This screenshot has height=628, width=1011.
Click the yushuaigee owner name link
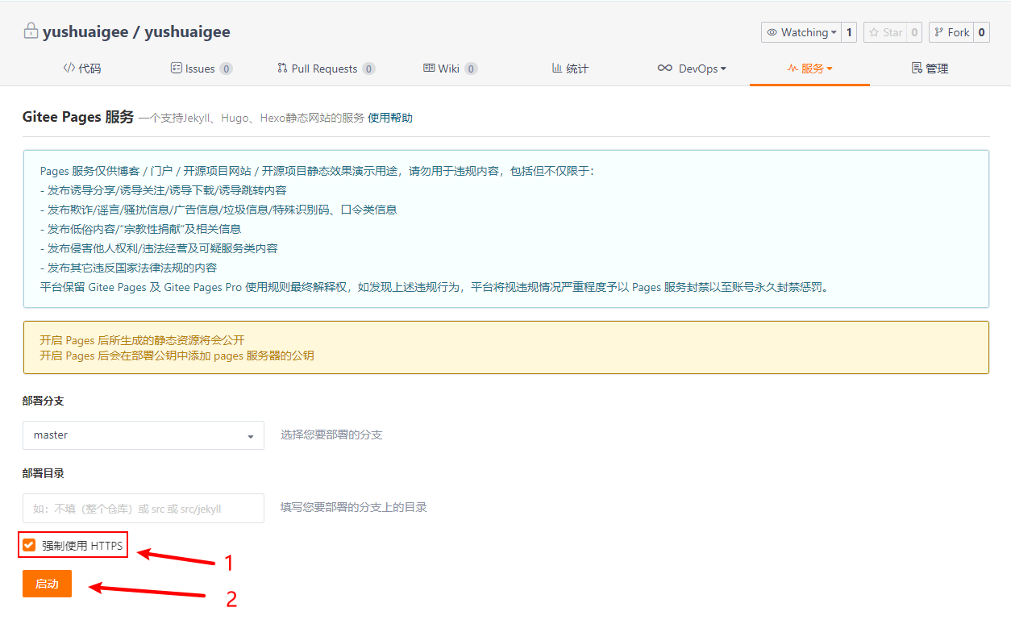85,32
